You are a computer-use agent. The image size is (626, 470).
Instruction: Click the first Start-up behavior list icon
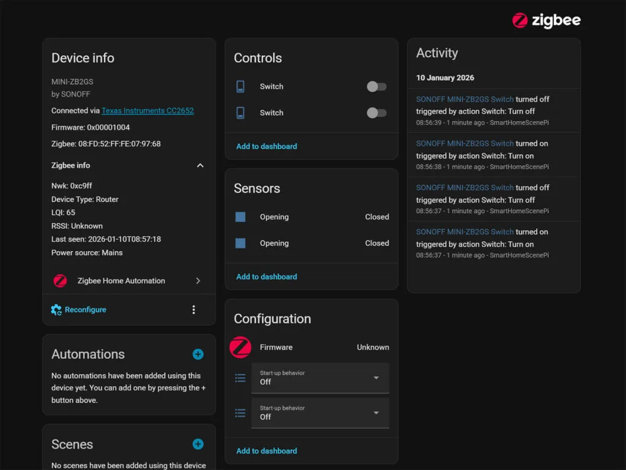pyautogui.click(x=240, y=378)
